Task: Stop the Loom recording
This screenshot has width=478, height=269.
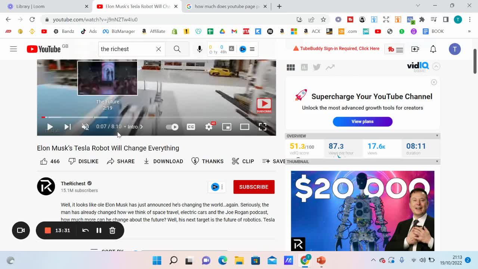Action: click(x=47, y=231)
